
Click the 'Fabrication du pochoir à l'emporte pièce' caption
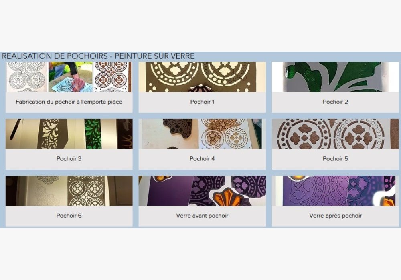69,102
